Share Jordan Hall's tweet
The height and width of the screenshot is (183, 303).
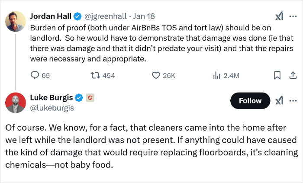(x=291, y=76)
